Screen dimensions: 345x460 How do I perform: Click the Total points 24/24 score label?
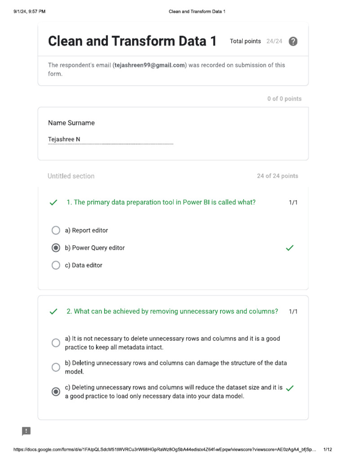click(256, 41)
